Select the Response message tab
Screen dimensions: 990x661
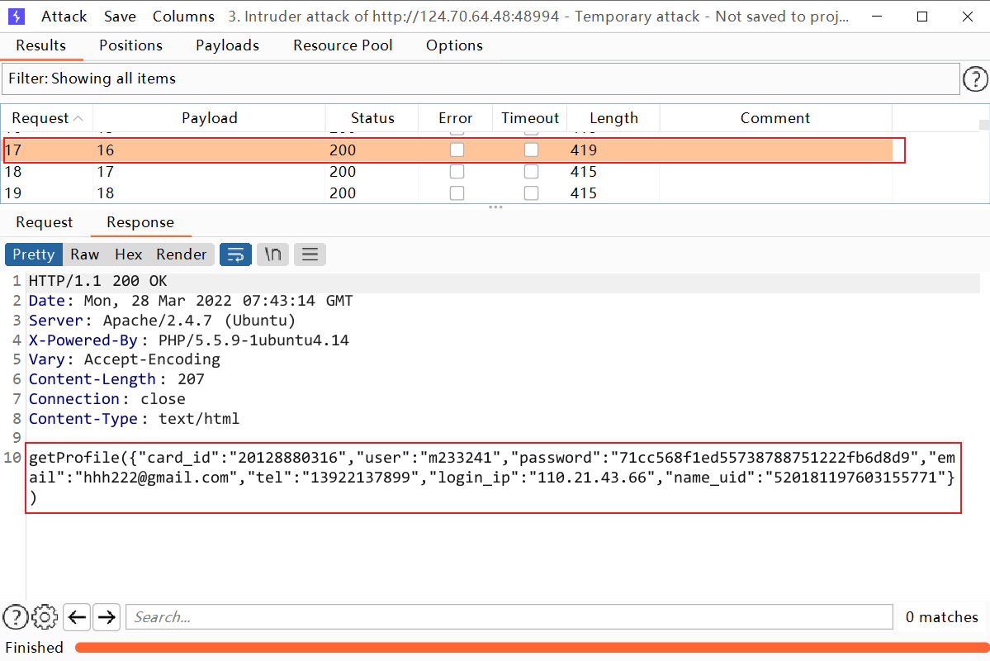140,222
